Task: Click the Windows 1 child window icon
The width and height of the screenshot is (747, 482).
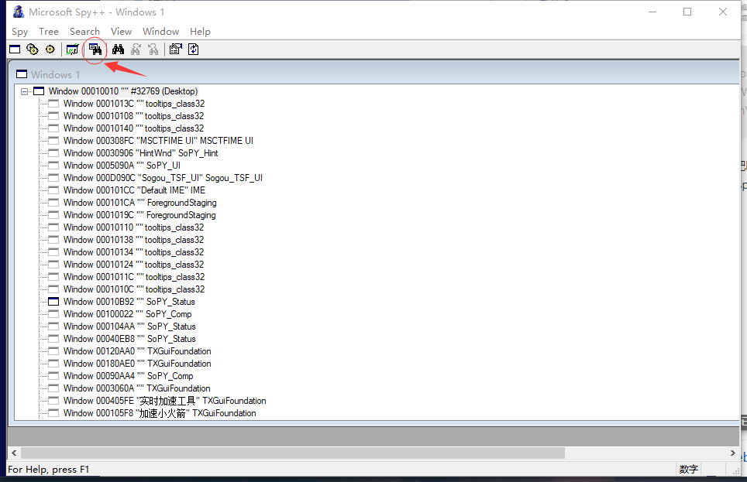Action: pos(22,74)
